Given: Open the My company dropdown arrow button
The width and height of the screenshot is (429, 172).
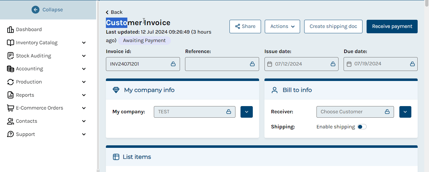Looking at the screenshot, I should [246, 112].
